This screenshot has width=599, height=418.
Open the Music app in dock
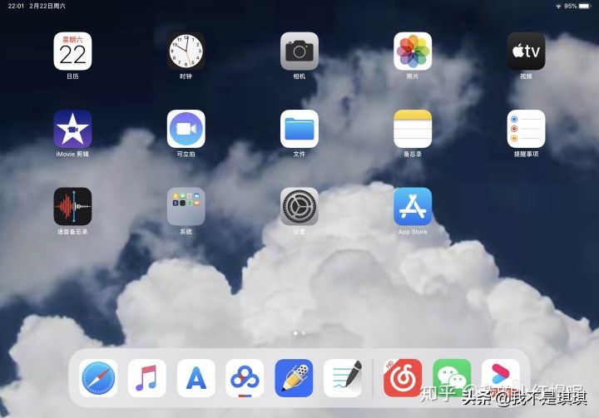pos(147,378)
